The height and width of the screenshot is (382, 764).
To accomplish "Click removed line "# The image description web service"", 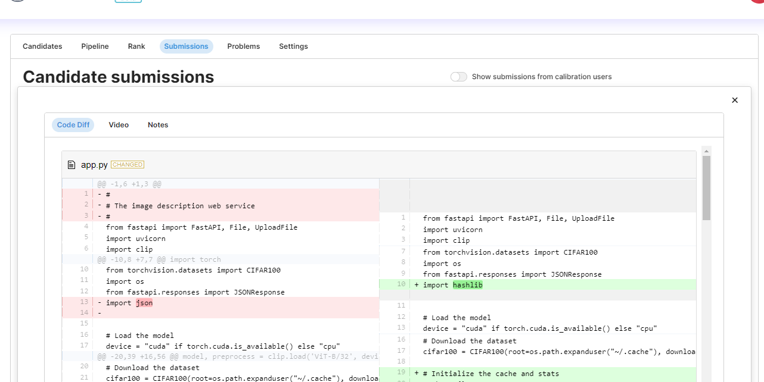I will pyautogui.click(x=220, y=206).
